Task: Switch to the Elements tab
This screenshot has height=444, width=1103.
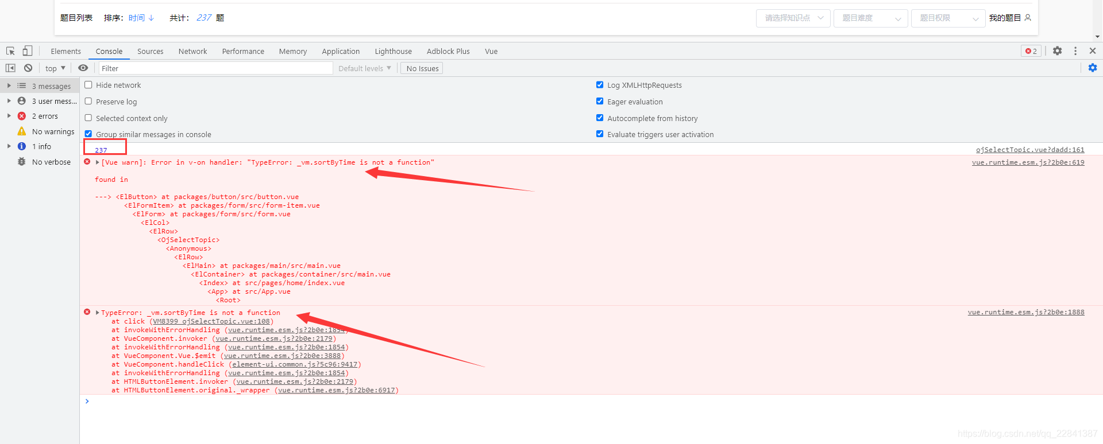Action: coord(66,51)
